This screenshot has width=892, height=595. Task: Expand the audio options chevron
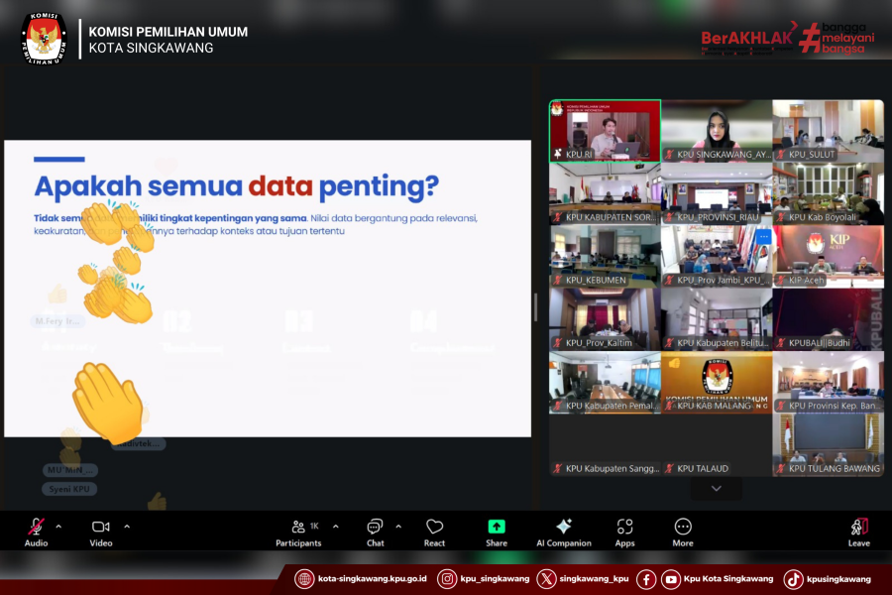click(x=58, y=527)
